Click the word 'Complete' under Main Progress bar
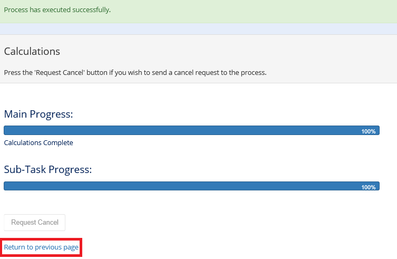 click(58, 142)
